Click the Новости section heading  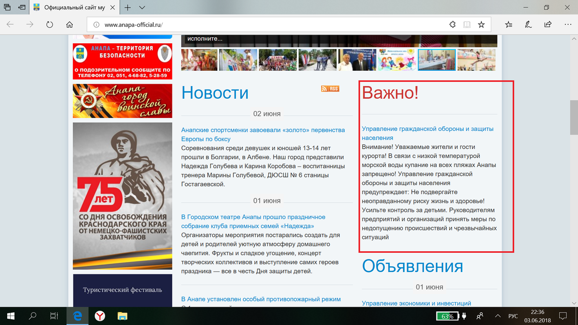(x=215, y=92)
